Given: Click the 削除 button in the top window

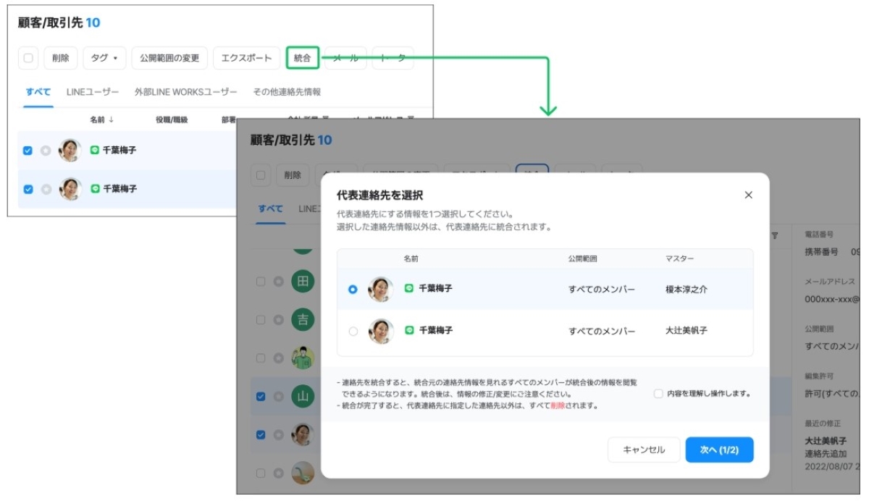Looking at the screenshot, I should 61,58.
